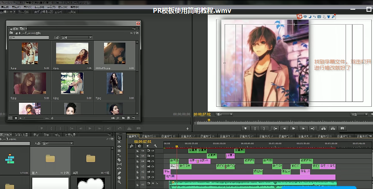
Task: Select the 2.jpg thumbnail in bin window
Action: 72,54
